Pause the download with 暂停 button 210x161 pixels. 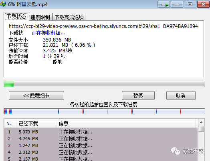point(138,95)
